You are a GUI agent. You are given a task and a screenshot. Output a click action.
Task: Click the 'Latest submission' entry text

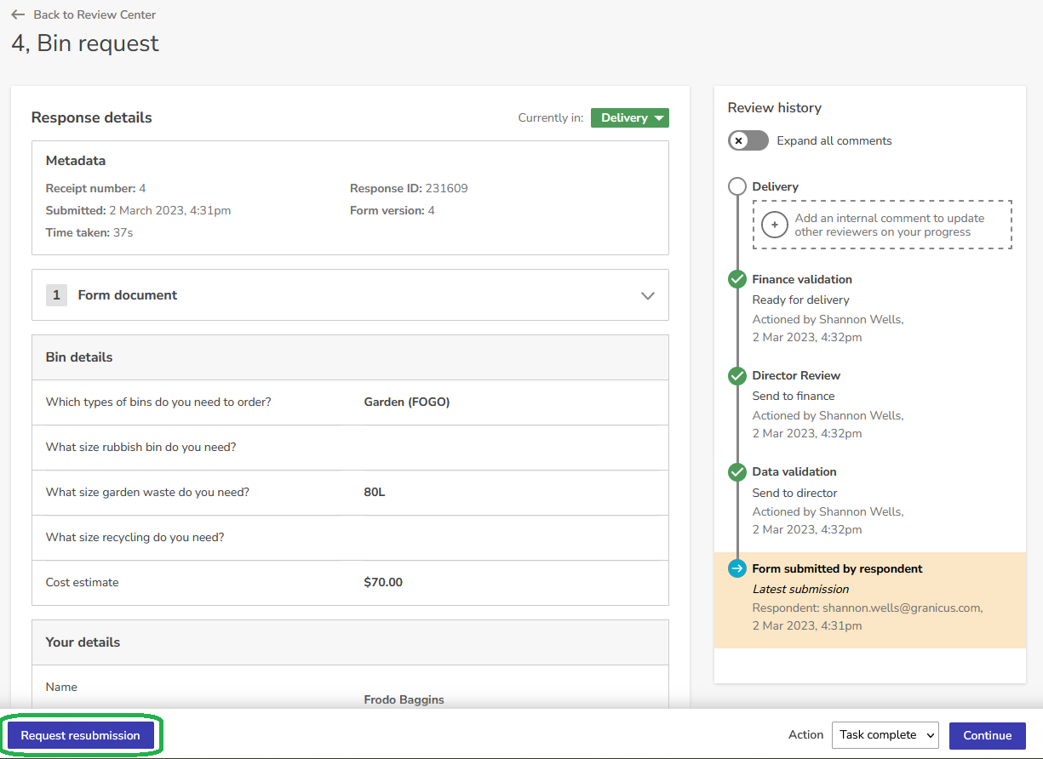click(801, 589)
